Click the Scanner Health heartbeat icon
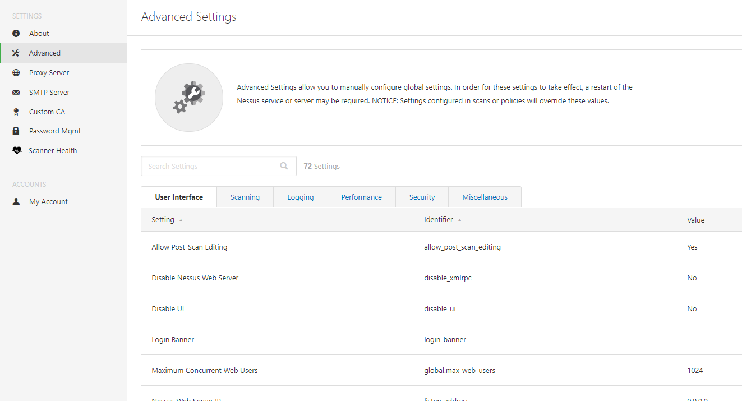This screenshot has height=401, width=742. 17,151
